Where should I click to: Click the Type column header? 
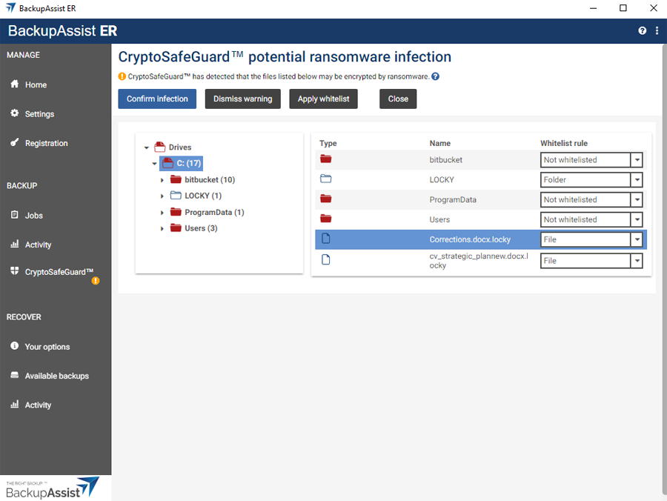328,143
